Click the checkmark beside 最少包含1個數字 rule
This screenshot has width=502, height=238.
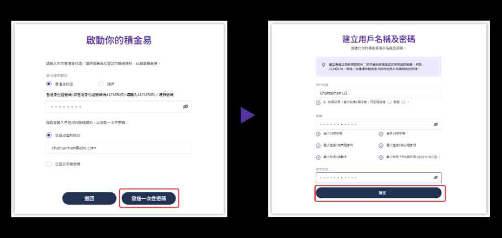coord(319,157)
